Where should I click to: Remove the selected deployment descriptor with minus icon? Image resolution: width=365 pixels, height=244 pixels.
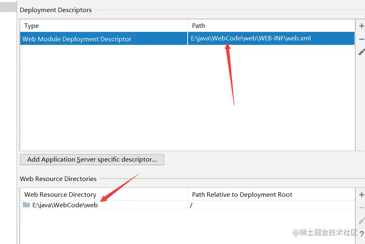361,39
